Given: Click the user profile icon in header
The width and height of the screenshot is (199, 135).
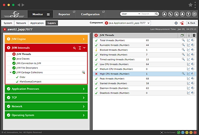Looking at the screenshot, I should 164,14.
